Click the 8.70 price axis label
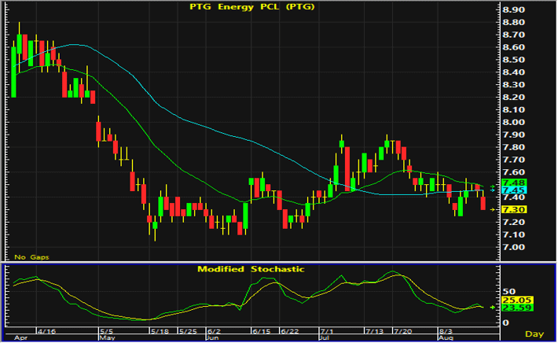This screenshot has width=558, height=343. tap(513, 35)
